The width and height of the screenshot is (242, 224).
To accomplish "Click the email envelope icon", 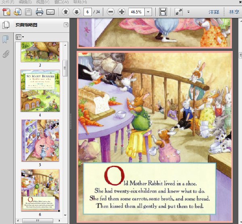I will click(x=50, y=12).
